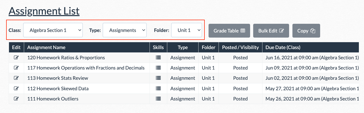This screenshot has width=364, height=113.
Task: Open the Type dropdown set to Assignments
Action: click(125, 30)
